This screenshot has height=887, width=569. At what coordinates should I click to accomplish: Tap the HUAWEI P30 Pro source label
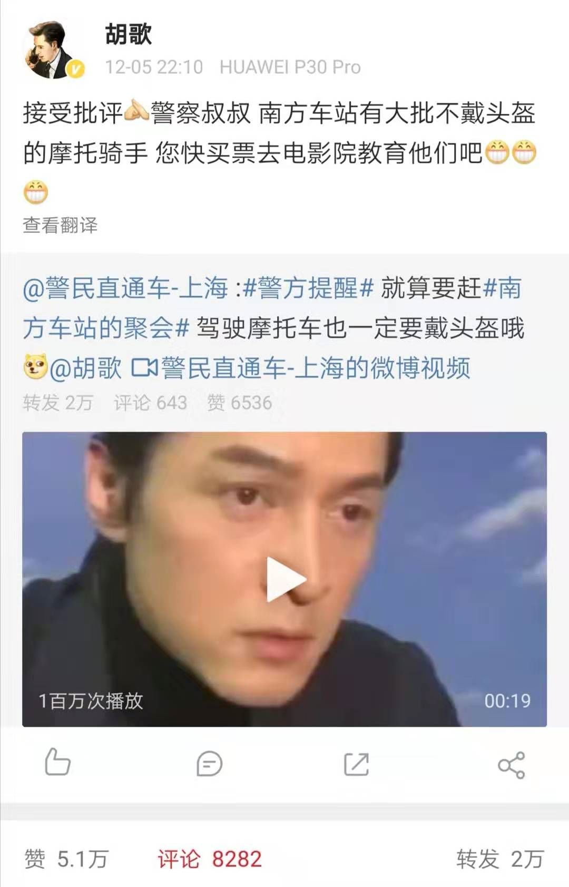pos(290,67)
